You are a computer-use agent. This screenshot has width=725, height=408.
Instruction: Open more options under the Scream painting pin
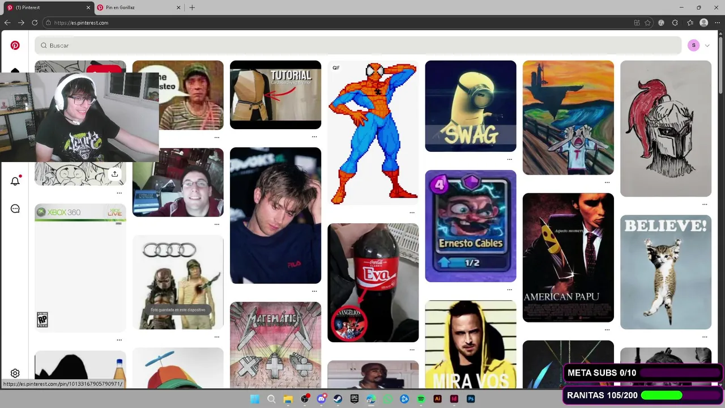click(x=607, y=182)
